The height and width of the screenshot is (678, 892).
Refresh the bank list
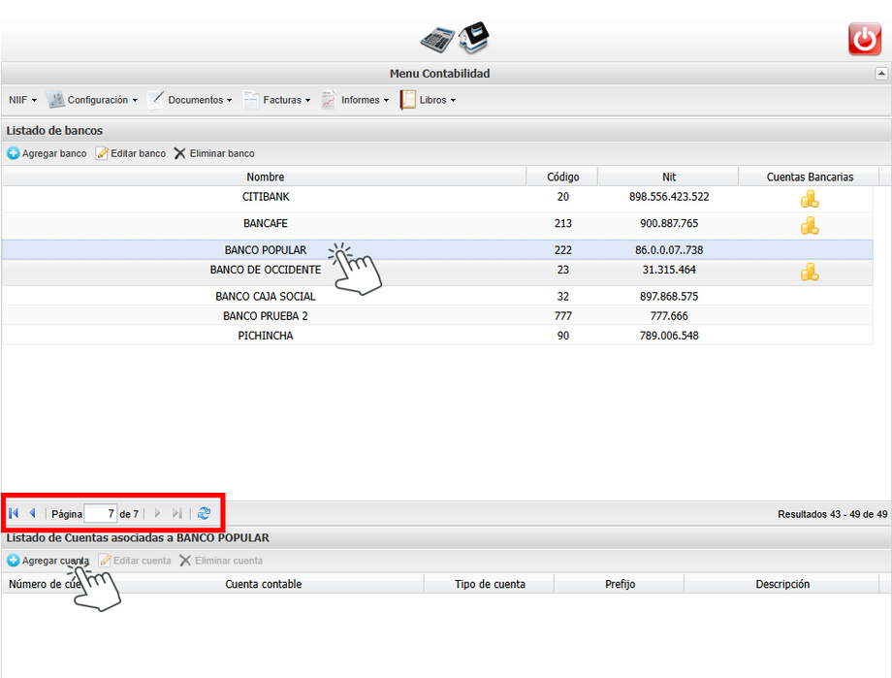[204, 513]
